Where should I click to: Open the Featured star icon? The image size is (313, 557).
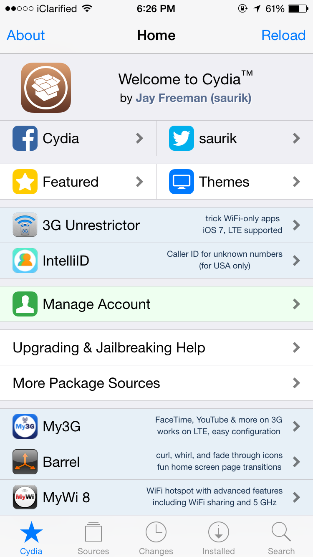point(25,182)
